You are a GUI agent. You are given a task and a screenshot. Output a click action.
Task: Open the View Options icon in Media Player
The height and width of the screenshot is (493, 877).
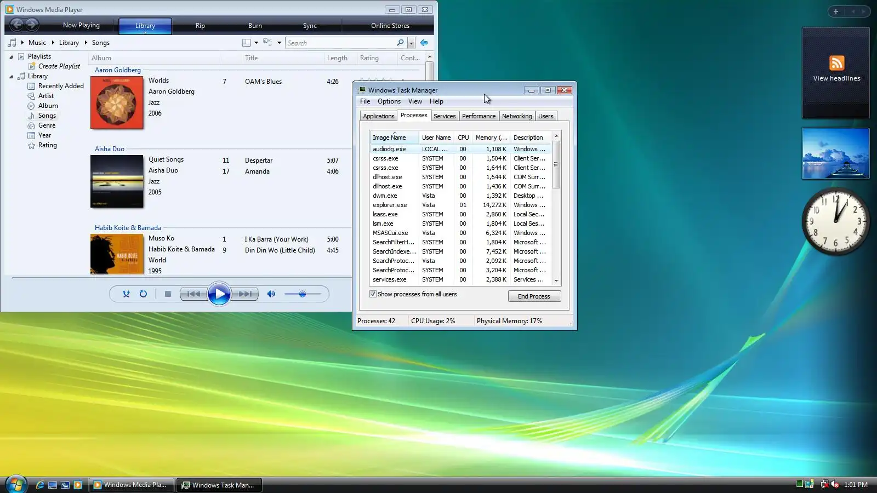click(x=267, y=42)
